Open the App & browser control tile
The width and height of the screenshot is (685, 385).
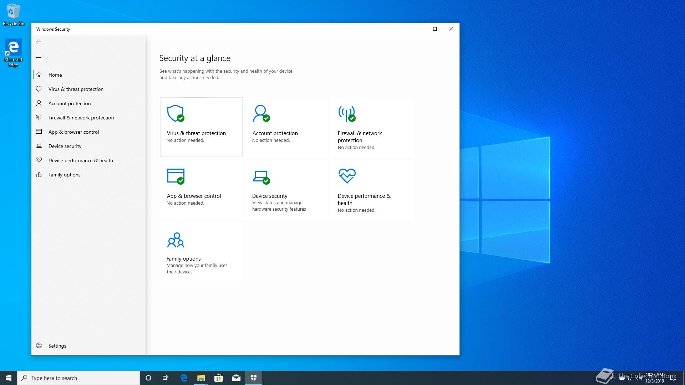(201, 190)
